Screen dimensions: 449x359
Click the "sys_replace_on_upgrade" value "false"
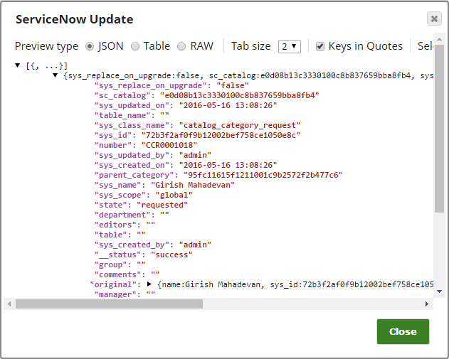pos(233,85)
